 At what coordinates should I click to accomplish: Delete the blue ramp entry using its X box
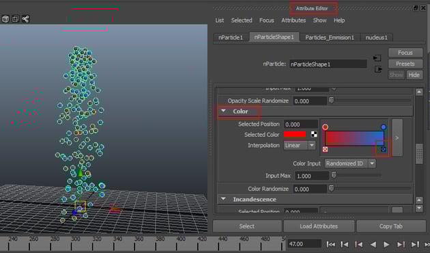tap(384, 149)
